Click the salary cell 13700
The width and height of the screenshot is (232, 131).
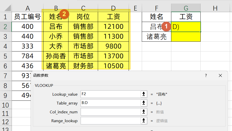[113, 56]
